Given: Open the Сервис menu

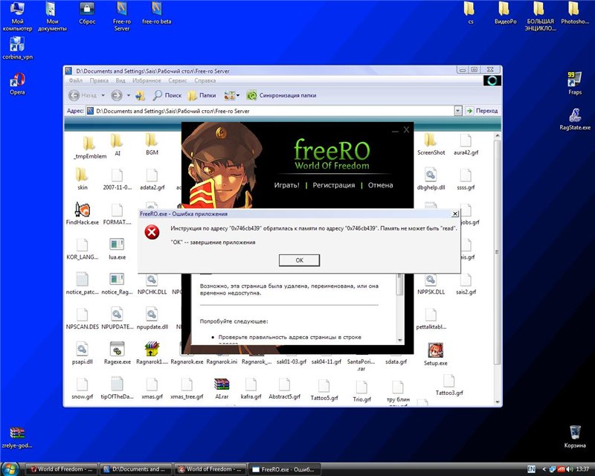Looking at the screenshot, I should coord(177,80).
